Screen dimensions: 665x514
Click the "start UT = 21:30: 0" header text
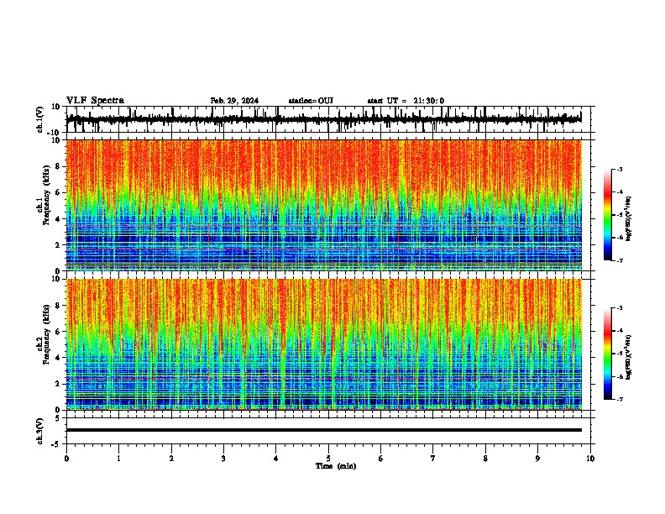[406, 101]
